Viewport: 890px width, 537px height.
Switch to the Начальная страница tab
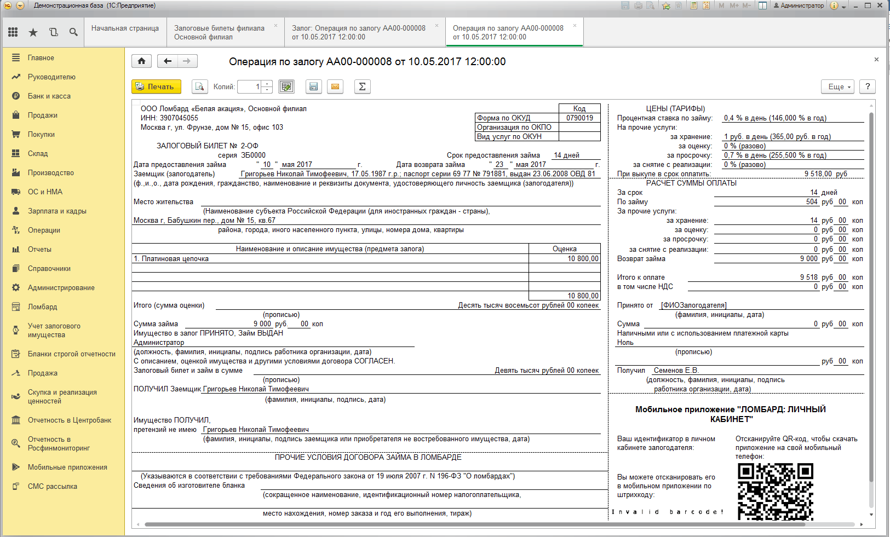(125, 28)
